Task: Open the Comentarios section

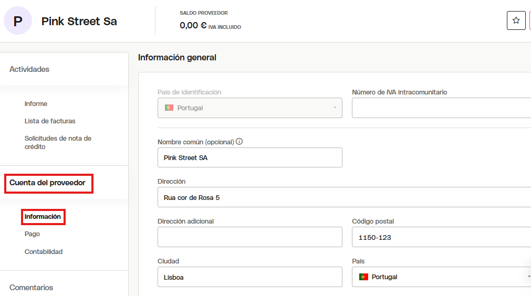Action: tap(31, 287)
